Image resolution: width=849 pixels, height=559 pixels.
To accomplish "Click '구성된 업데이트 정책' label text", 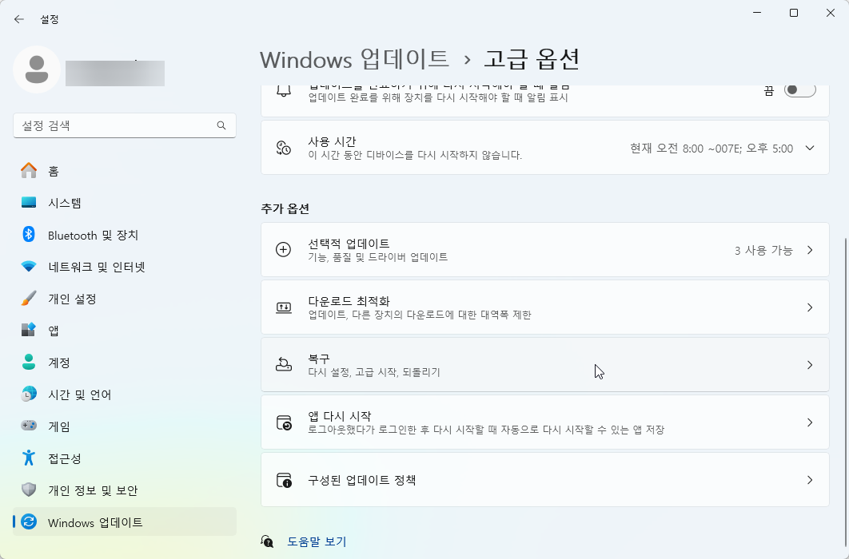I will point(361,480).
